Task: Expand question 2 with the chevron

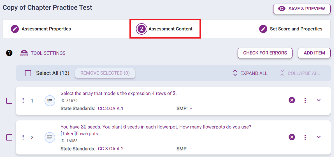Action: pyautogui.click(x=319, y=137)
